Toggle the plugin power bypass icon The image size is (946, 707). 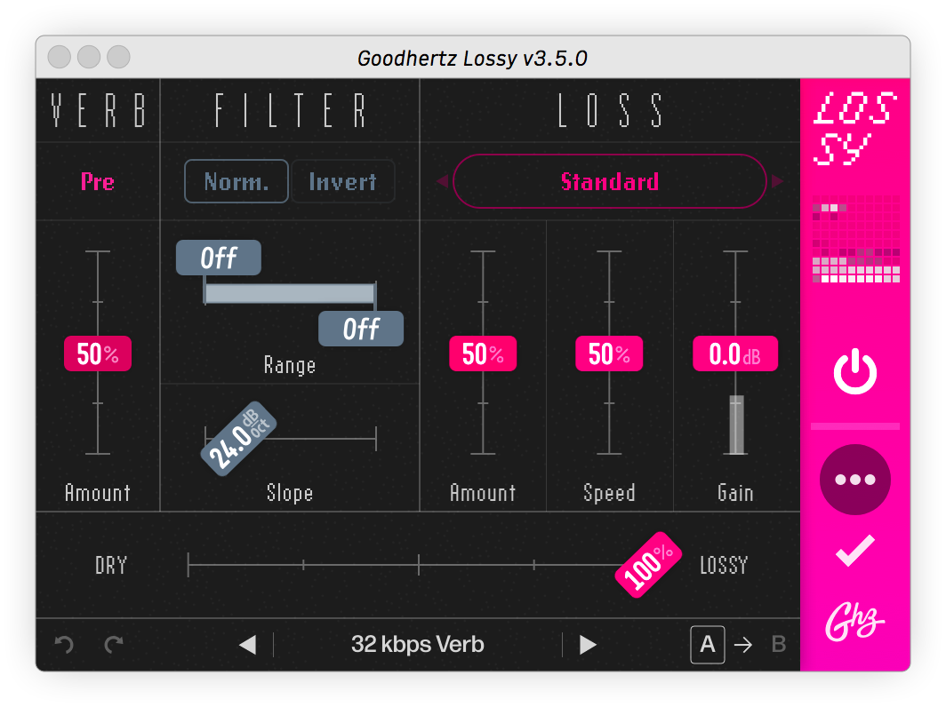coord(855,371)
